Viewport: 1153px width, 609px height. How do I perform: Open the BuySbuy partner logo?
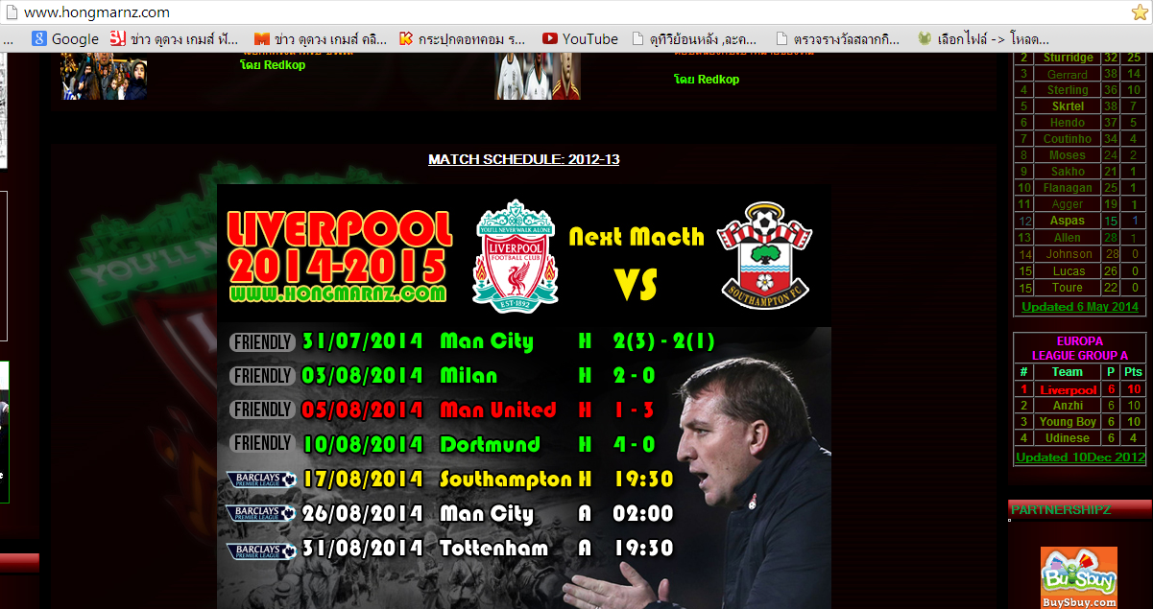click(1079, 577)
